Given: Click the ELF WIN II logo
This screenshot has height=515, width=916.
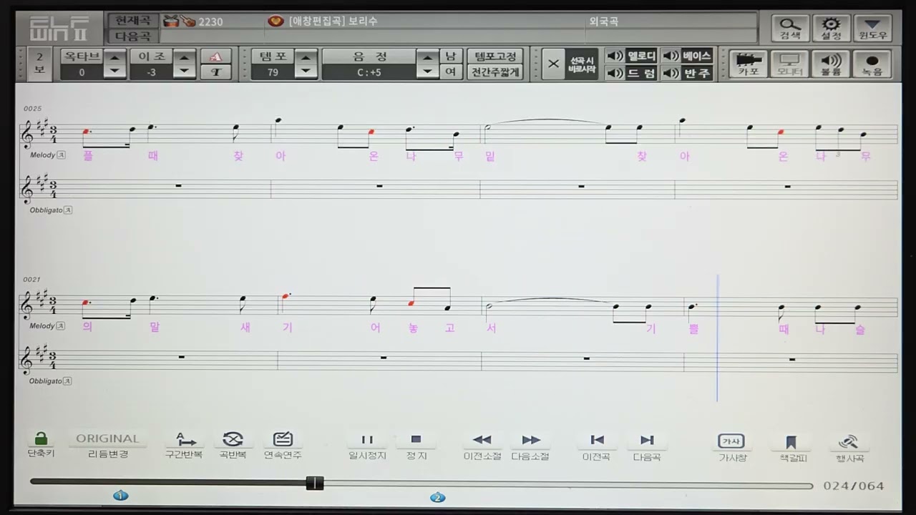Looking at the screenshot, I should point(60,29).
